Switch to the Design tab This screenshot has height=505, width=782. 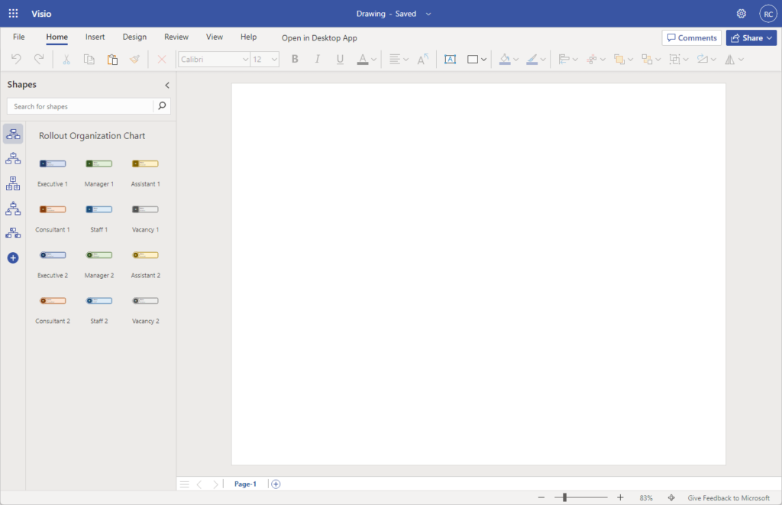pyautogui.click(x=134, y=37)
